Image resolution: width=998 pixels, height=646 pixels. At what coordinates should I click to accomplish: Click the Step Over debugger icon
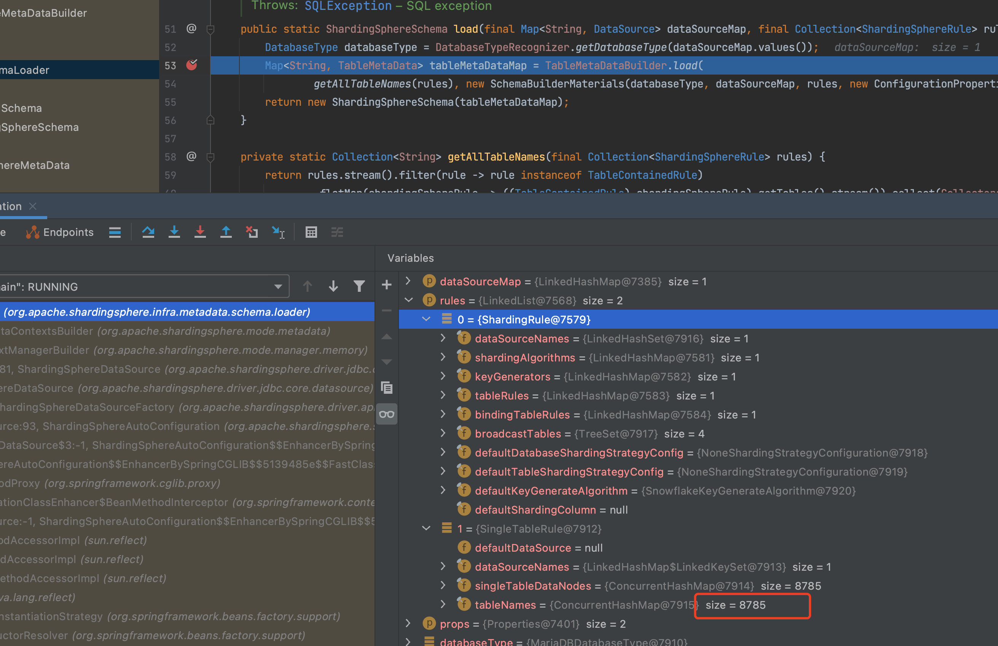[148, 232]
